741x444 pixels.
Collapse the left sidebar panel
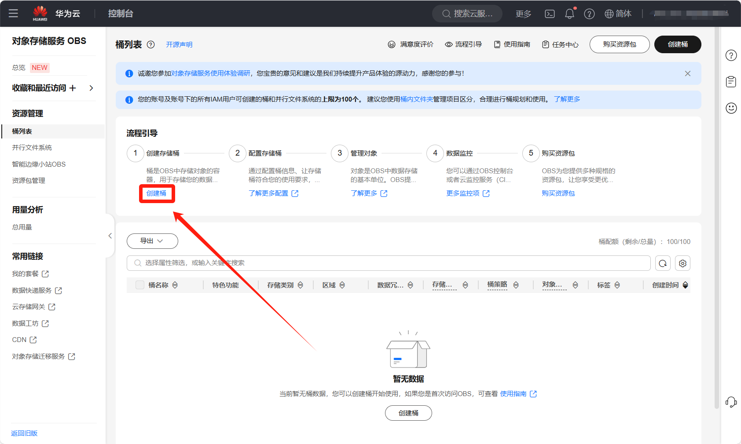click(x=110, y=236)
